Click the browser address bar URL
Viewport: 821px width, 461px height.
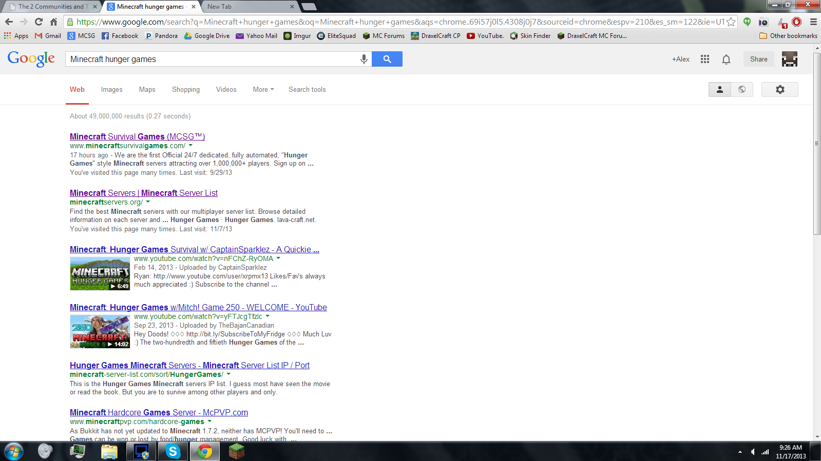coord(400,22)
